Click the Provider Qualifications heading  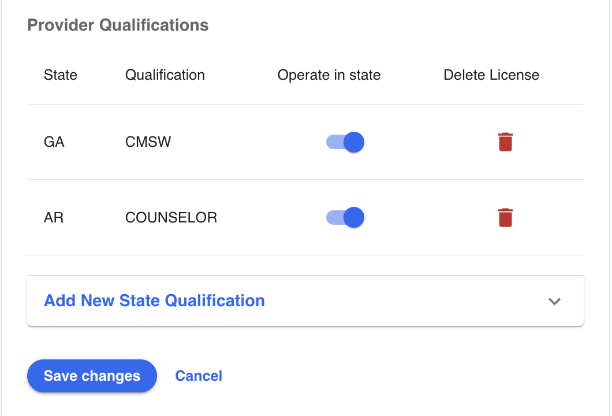click(118, 25)
